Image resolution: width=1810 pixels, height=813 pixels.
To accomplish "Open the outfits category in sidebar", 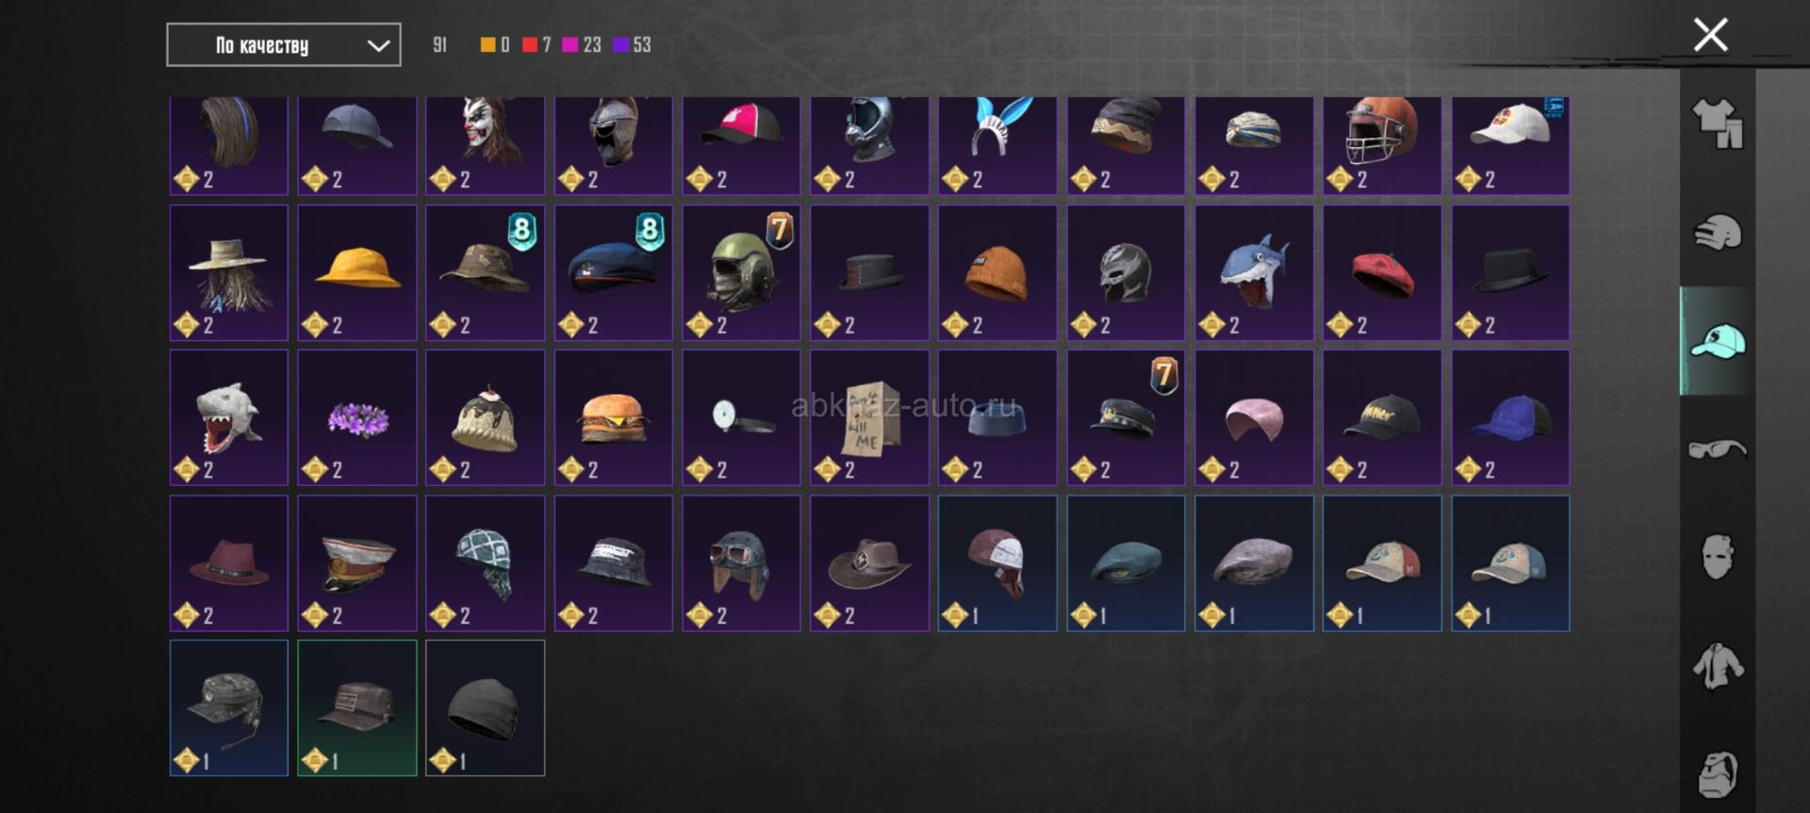I will [x=1718, y=124].
